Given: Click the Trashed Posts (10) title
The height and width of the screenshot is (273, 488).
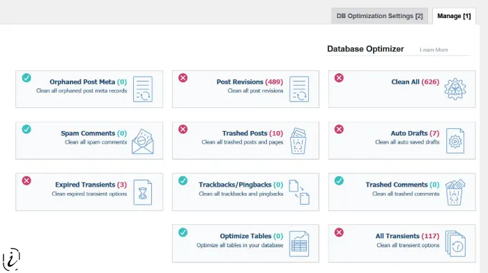Looking at the screenshot, I should [x=252, y=133].
